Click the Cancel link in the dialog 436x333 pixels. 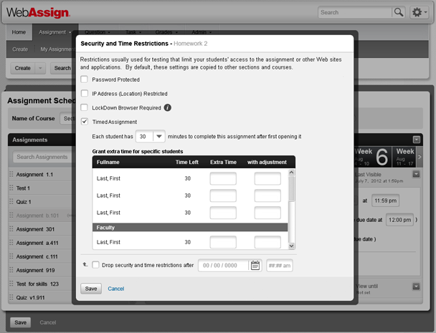coord(116,289)
